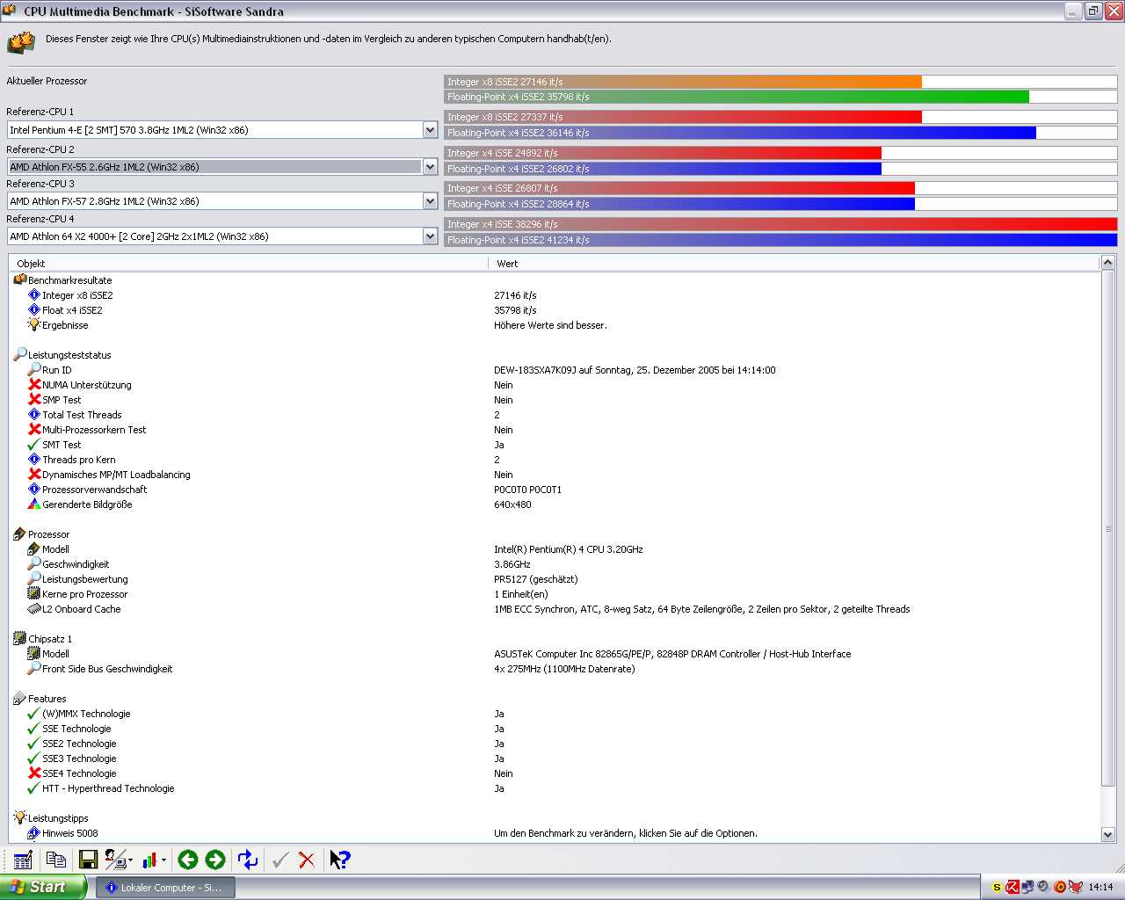The image size is (1125, 900).
Task: Select the Run ID row
Action: point(555,370)
